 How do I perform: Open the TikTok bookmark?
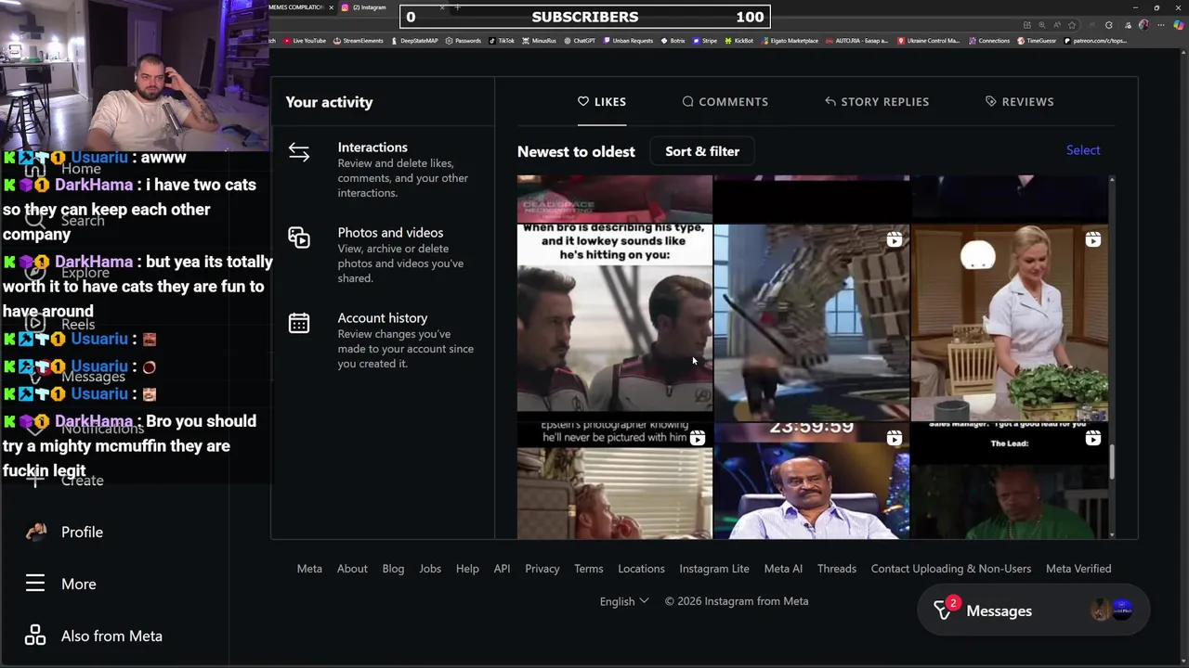pos(502,41)
